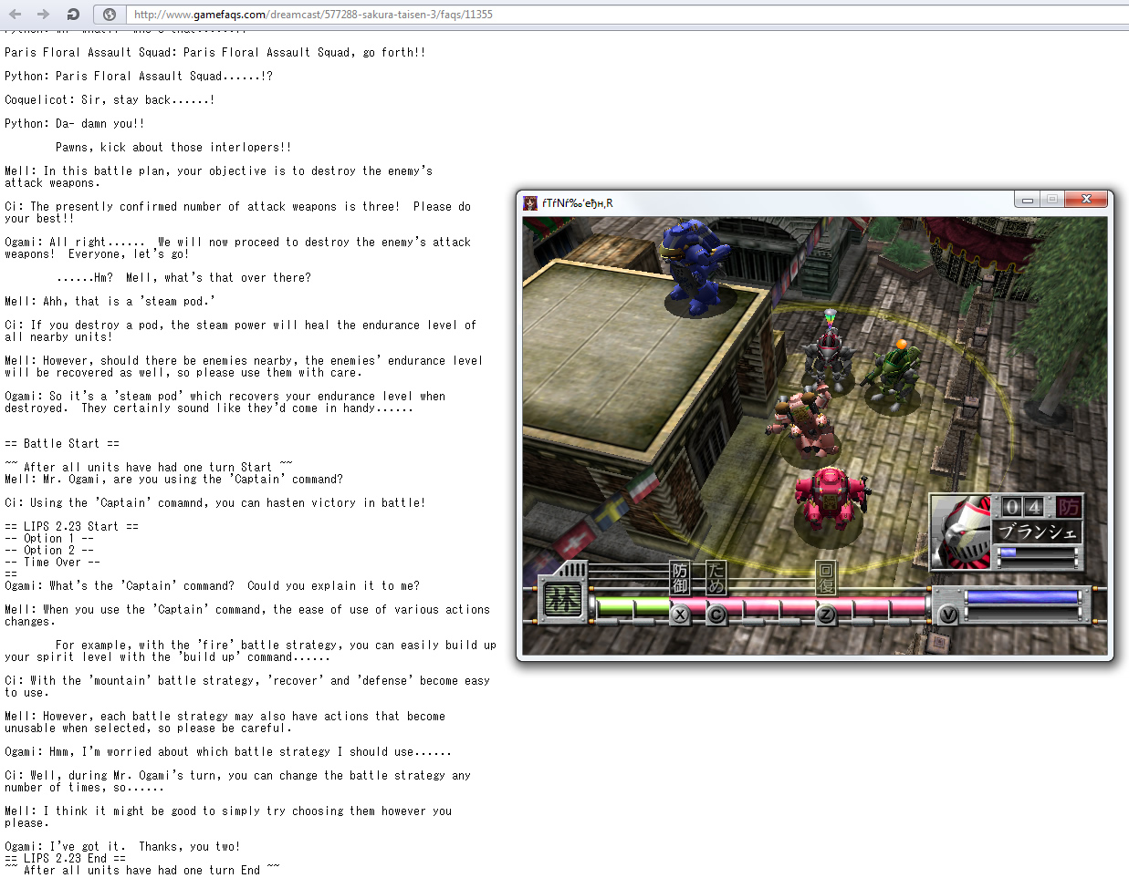Click the Z button on the action gauge
This screenshot has height=878, width=1129.
point(826,615)
